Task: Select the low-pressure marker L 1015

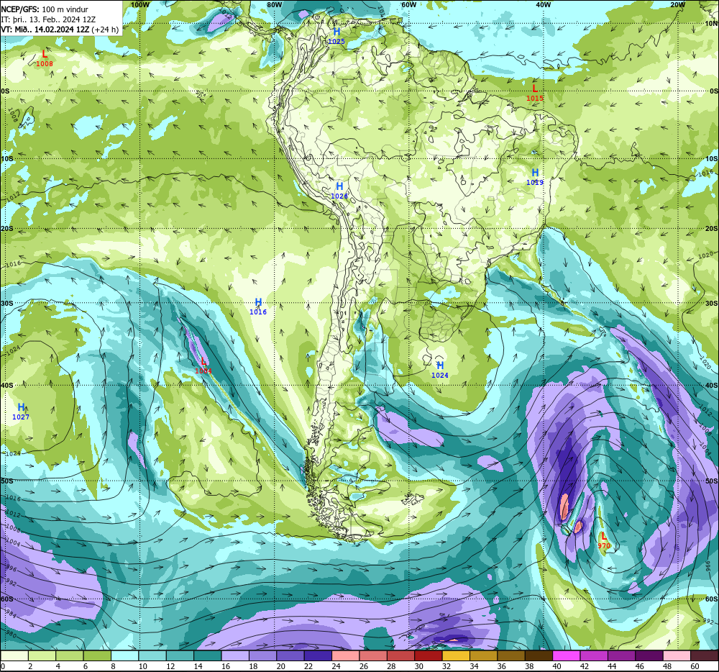Action: coord(535,93)
